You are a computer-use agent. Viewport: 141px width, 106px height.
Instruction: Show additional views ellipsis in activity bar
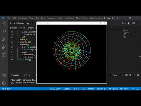pos(4,62)
